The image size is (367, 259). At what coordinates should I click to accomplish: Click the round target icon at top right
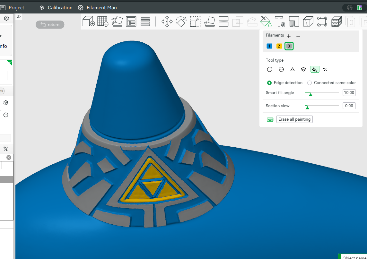click(x=350, y=8)
